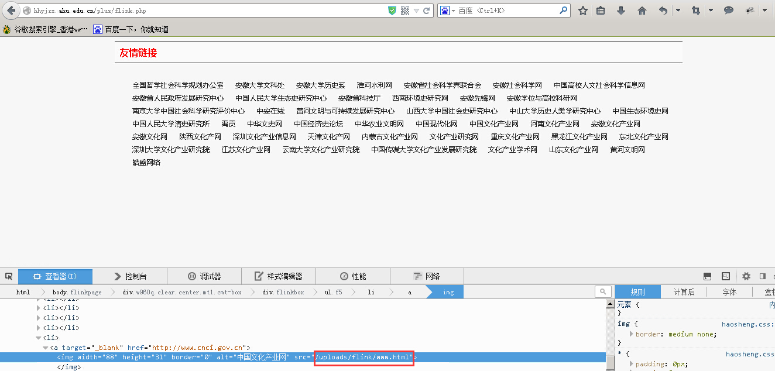Reload the page with the refresh icon
The image size is (775, 371).
point(427,11)
